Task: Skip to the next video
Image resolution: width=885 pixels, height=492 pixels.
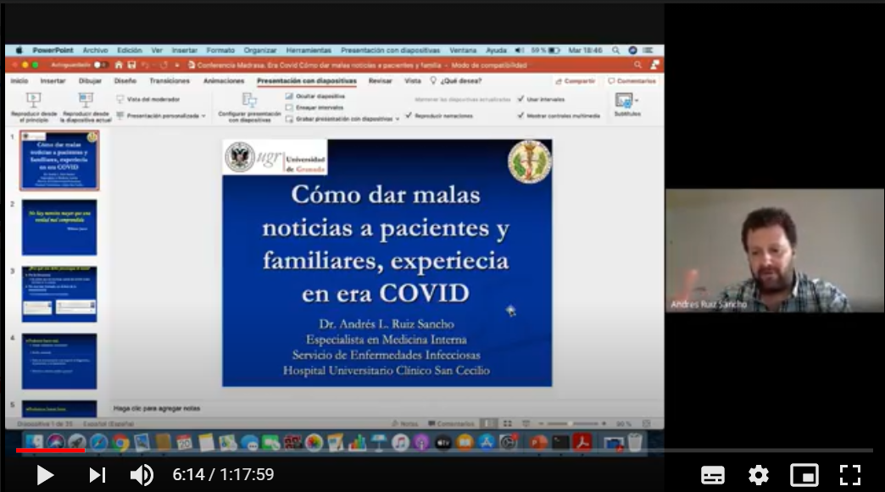Action: pyautogui.click(x=97, y=475)
